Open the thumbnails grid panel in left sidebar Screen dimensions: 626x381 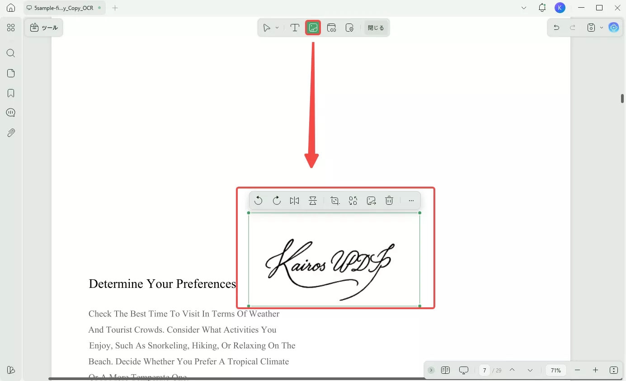11,28
